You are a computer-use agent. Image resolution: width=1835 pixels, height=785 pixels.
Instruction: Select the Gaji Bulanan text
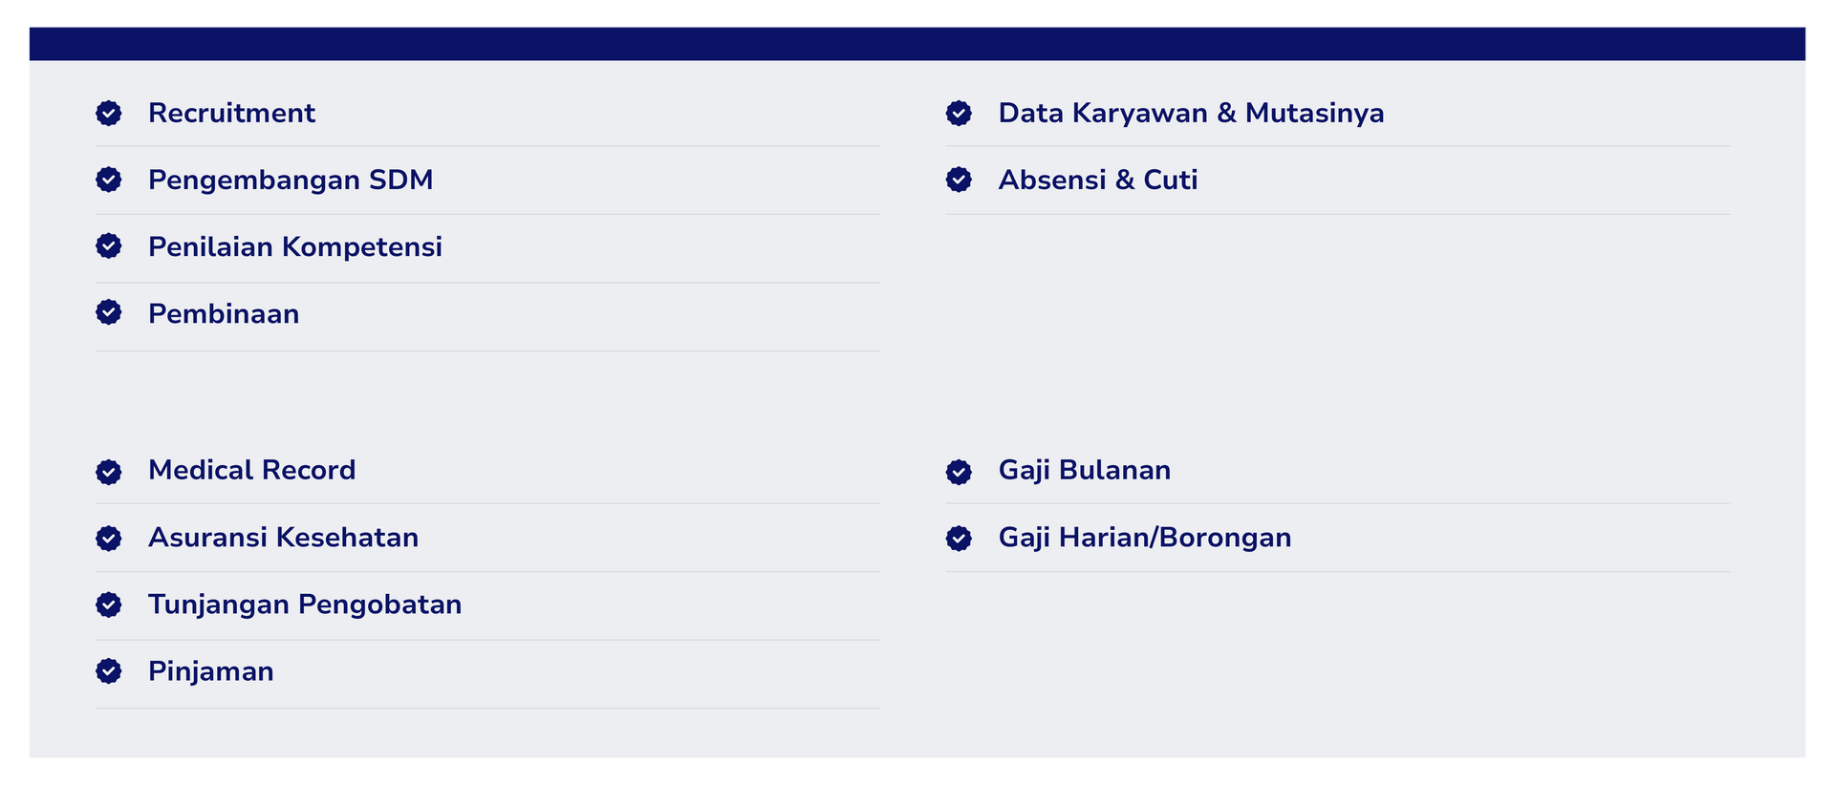1084,470
